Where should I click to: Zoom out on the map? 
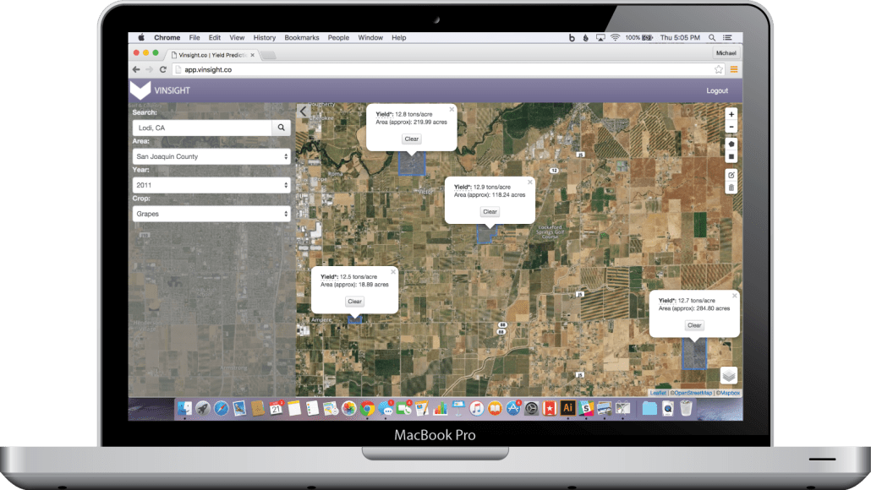tap(731, 127)
